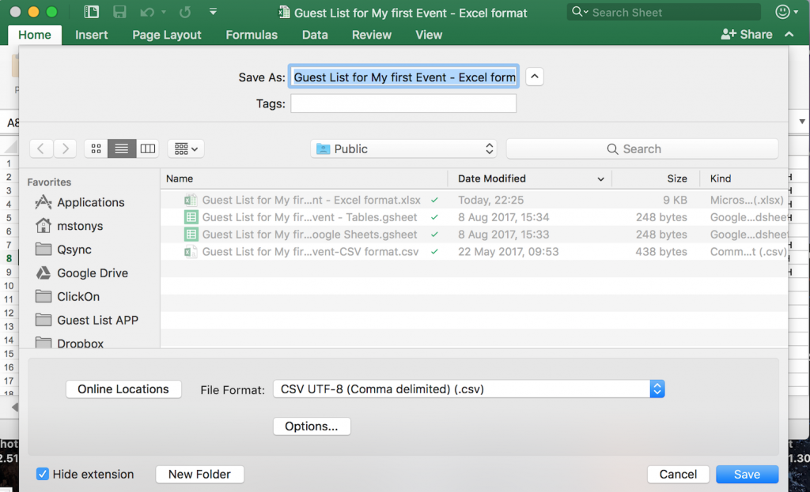Collapse the save dialog with the chevron button
This screenshot has width=810, height=492.
point(535,77)
